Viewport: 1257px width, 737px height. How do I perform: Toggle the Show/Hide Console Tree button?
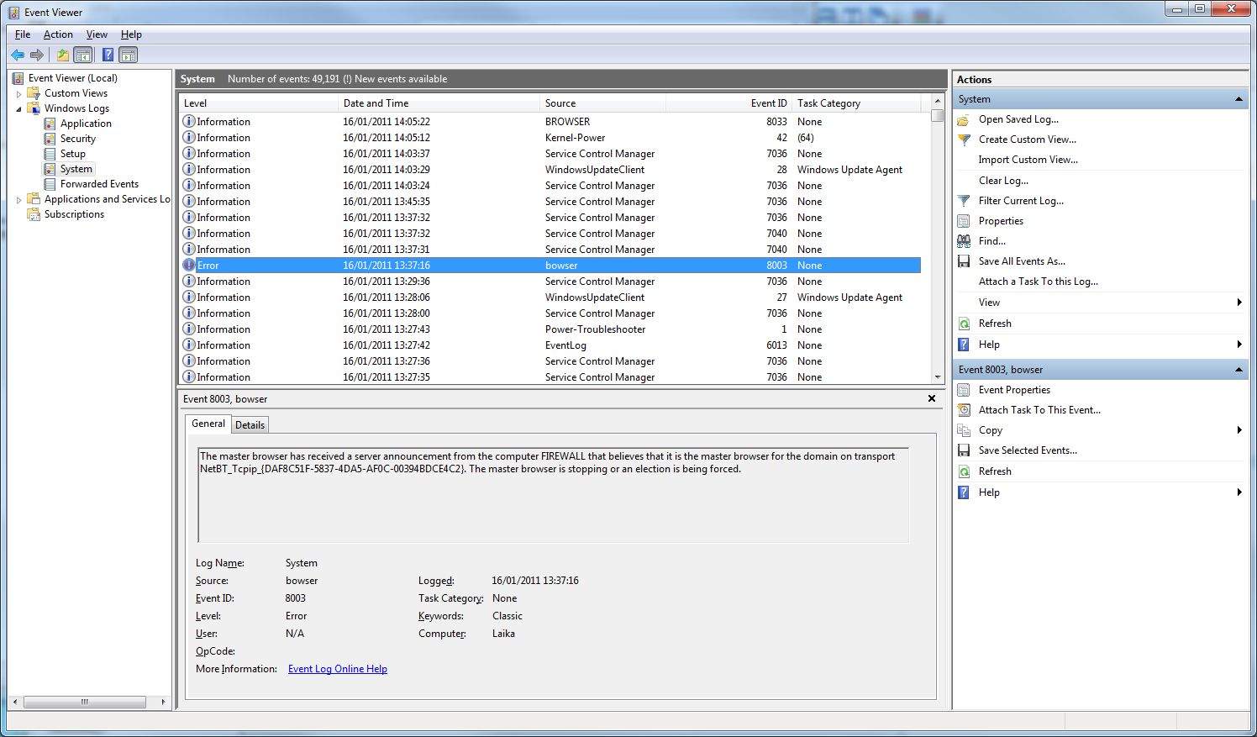(x=83, y=55)
